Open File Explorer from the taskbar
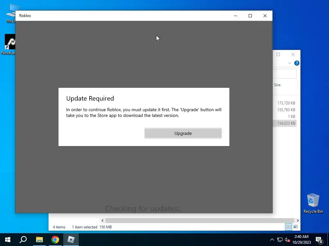This screenshot has height=246, width=329. pyautogui.click(x=39, y=240)
